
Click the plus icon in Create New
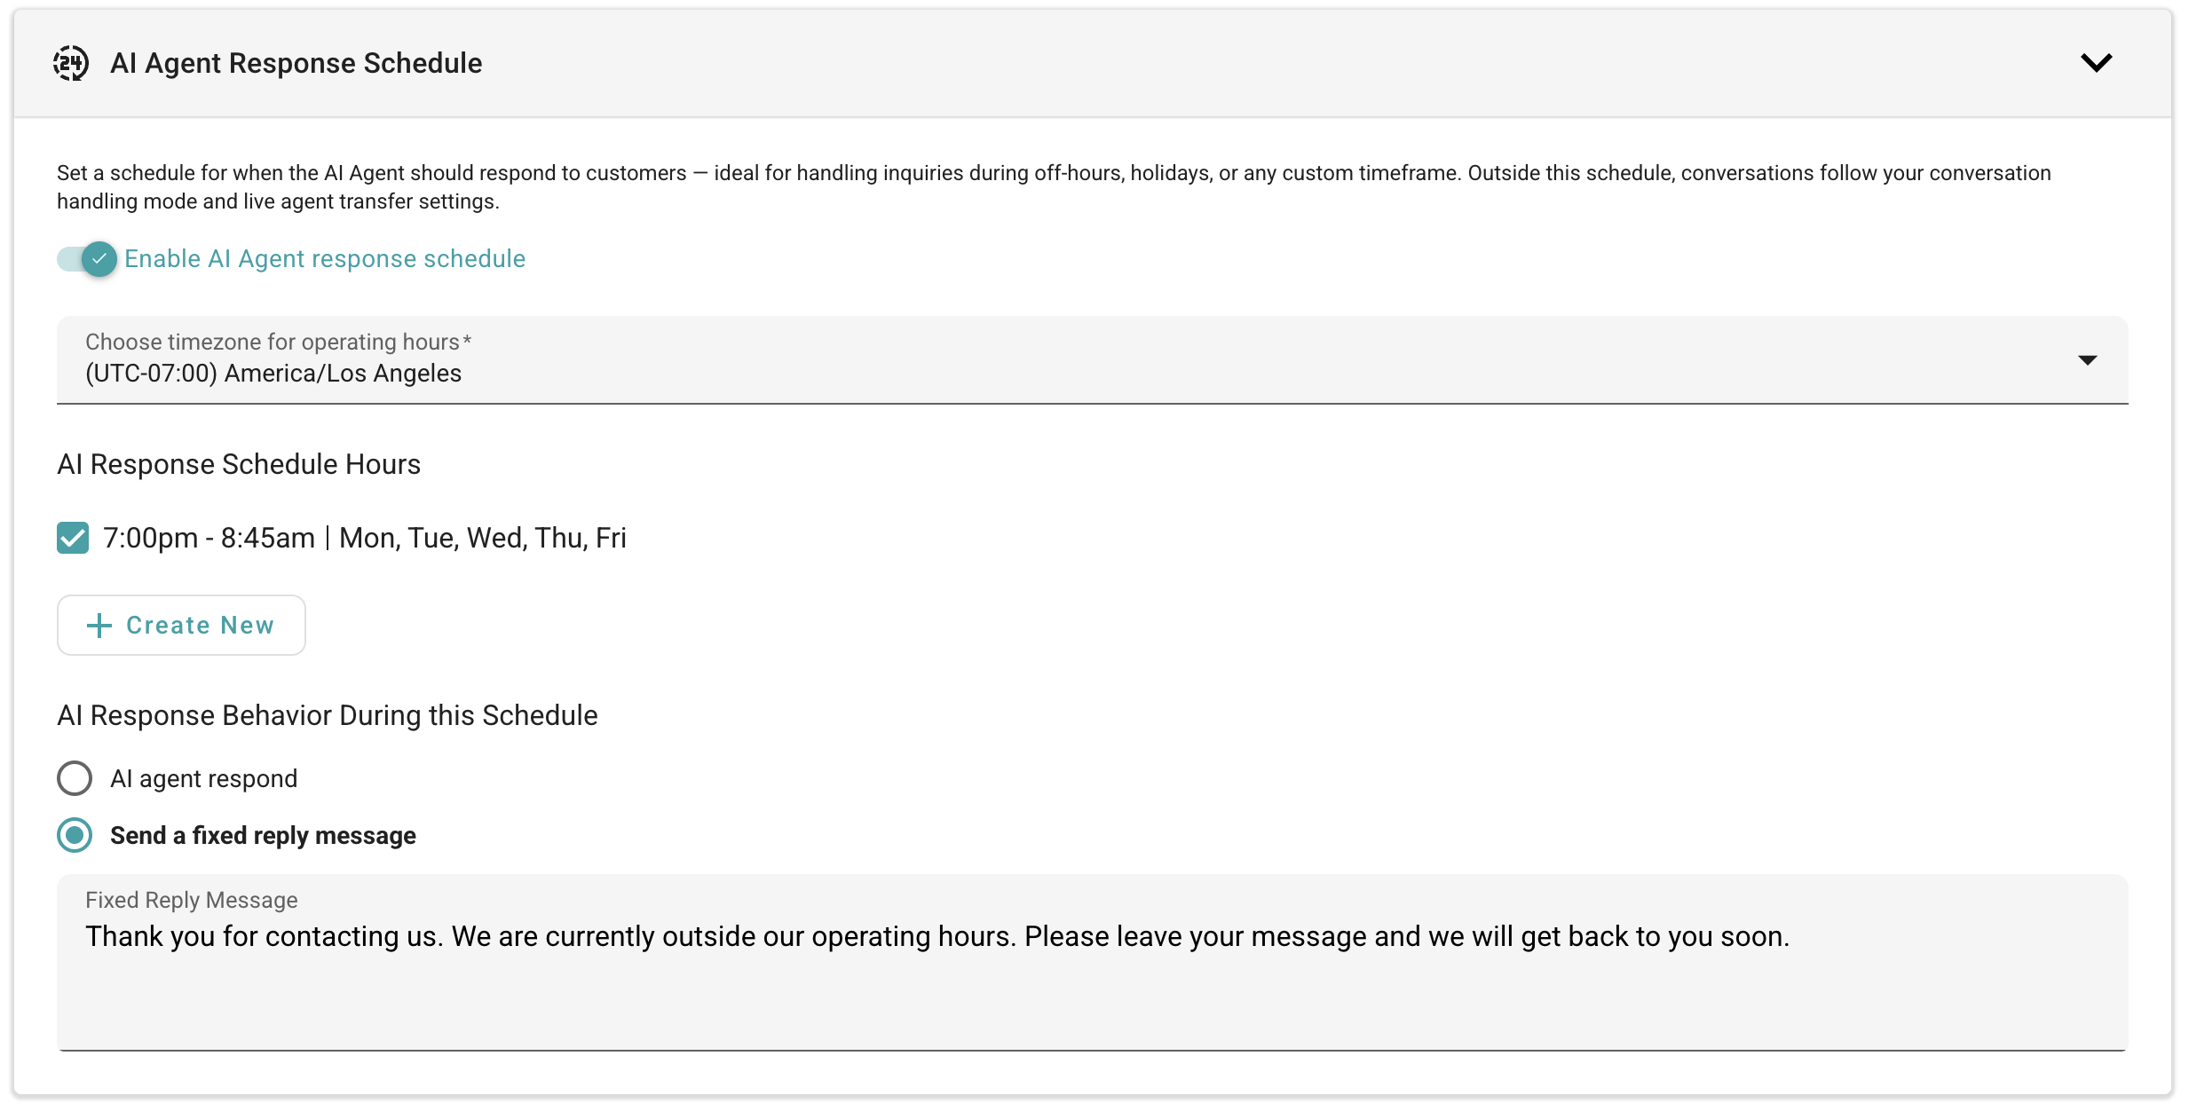click(99, 626)
